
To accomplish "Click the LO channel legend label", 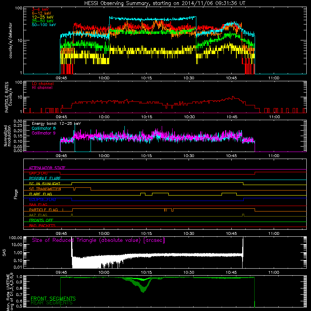I will point(43,84).
